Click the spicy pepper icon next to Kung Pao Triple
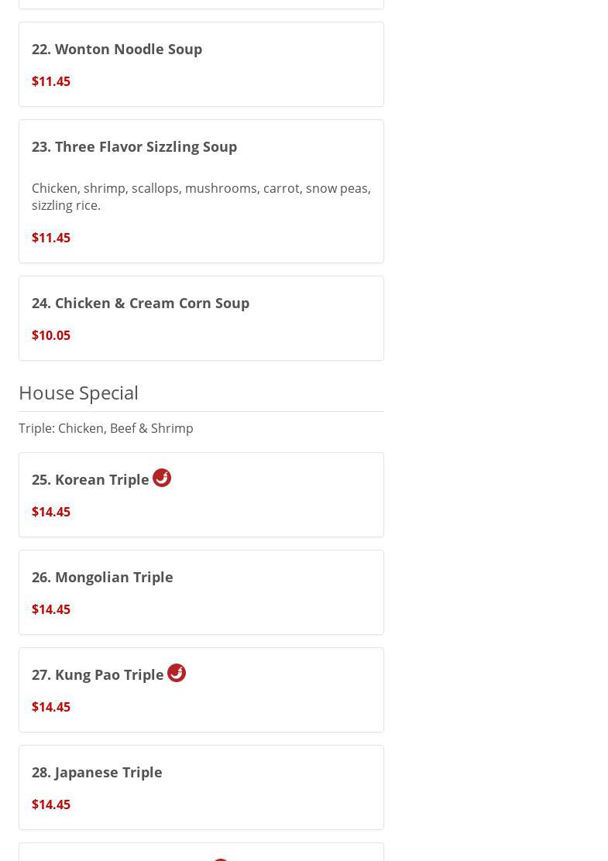The height and width of the screenshot is (861, 608). [176, 673]
